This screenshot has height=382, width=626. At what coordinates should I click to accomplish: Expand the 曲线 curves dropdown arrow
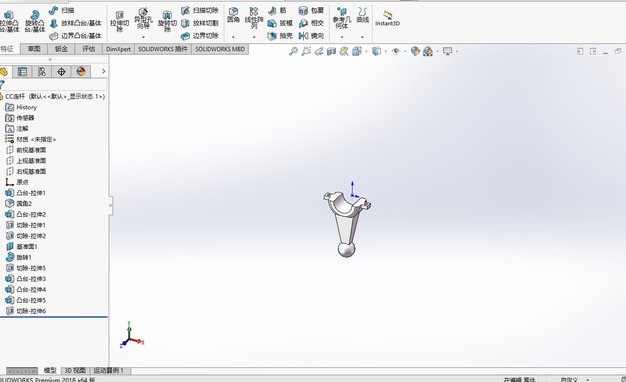pos(362,37)
